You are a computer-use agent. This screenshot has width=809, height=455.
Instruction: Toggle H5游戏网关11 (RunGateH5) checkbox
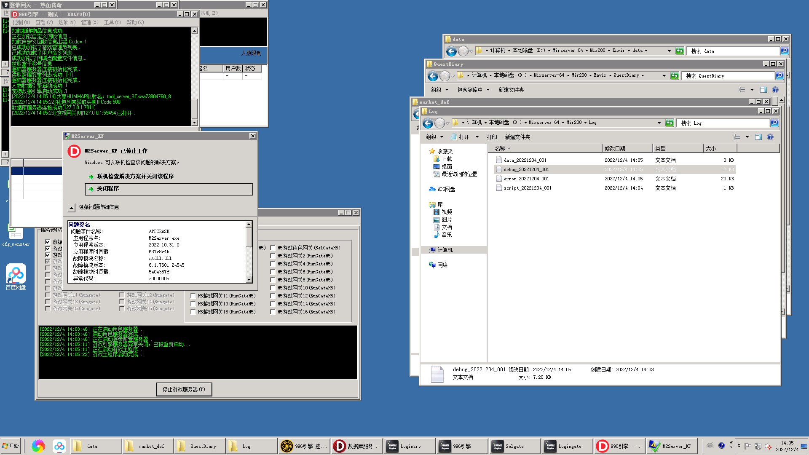[193, 296]
